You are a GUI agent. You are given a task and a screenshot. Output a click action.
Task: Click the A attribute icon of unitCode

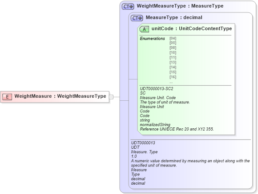coord(144,29)
